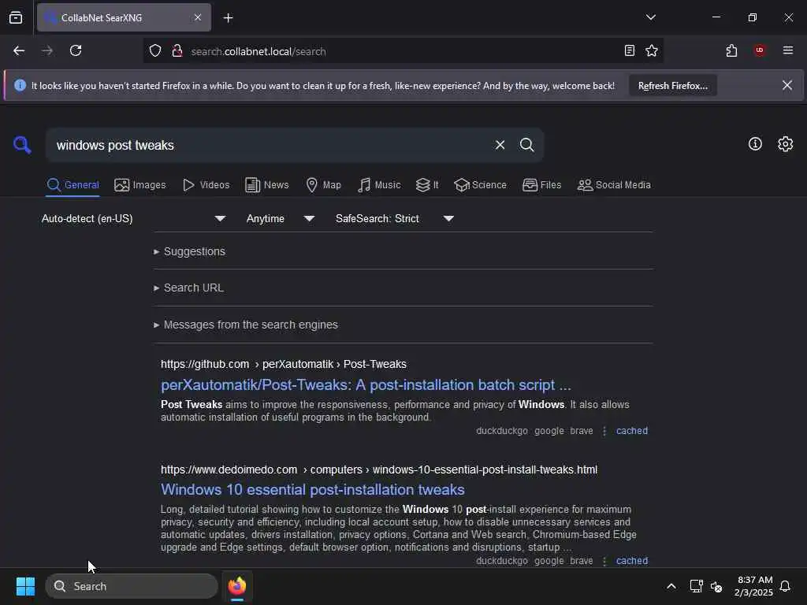Screen dimensions: 807x605
Task: Click the search query input field
Action: coord(270,146)
